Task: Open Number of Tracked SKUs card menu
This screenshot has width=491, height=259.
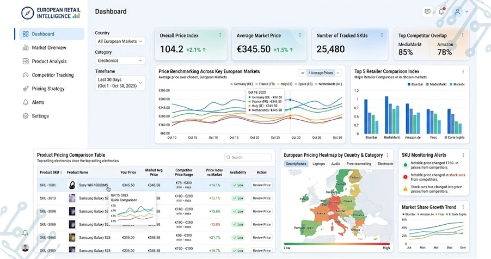Action: tap(382, 35)
